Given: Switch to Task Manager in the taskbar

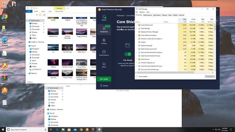Looking at the screenshot, I should (99, 129).
